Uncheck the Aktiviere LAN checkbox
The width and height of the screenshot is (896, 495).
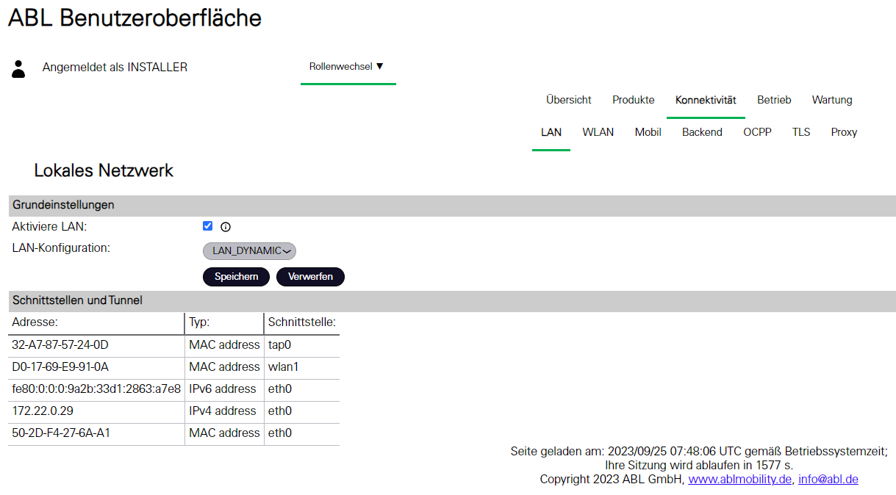[x=207, y=226]
